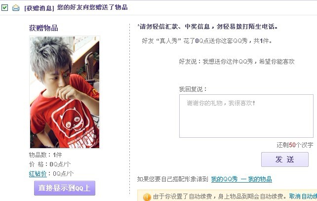Viewport: 317px width, 201px height.
Task: Click the 发送 button
Action: [284, 160]
